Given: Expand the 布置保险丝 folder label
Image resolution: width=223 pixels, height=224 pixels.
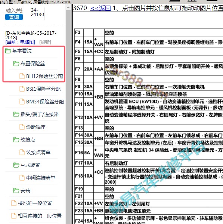Looking at the screenshot, I should pyautogui.click(x=32, y=63).
